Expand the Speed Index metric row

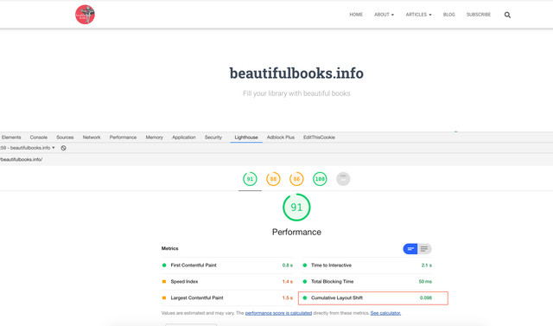pos(227,282)
